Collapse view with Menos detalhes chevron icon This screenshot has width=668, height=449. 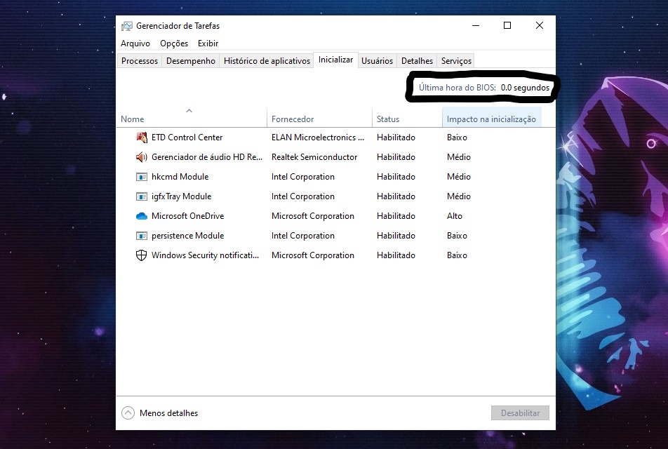[128, 413]
